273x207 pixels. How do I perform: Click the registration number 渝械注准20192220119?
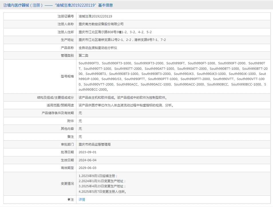(x=95, y=16)
